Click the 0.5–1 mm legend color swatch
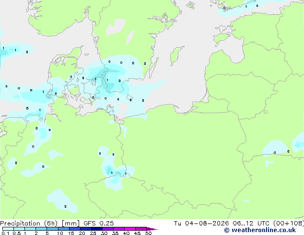 pyautogui.click(x=19, y=229)
